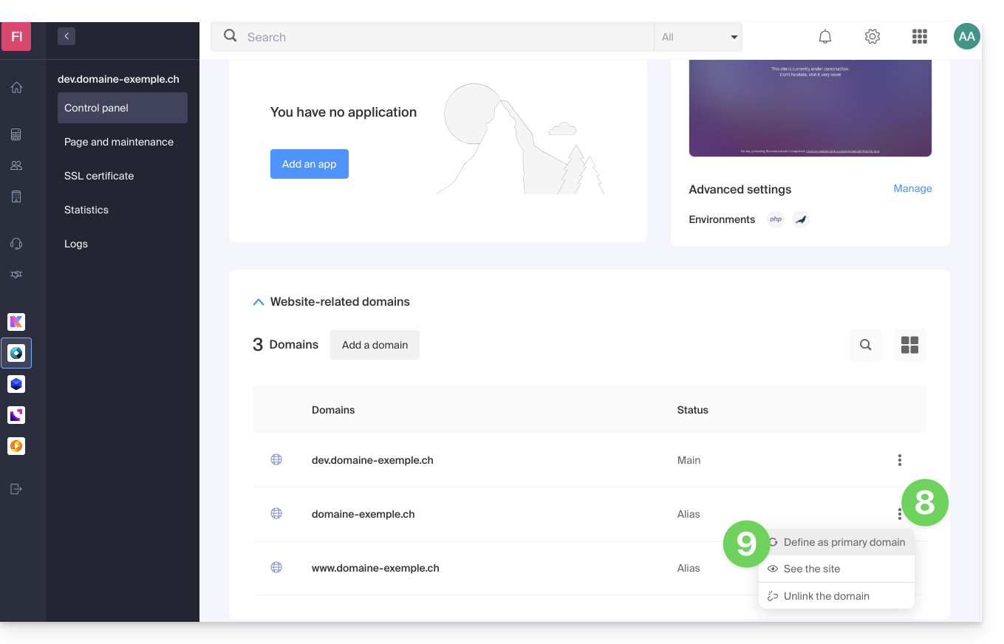Click the Add an app button
Viewport: 1004px width, 644px height.
[x=310, y=164]
